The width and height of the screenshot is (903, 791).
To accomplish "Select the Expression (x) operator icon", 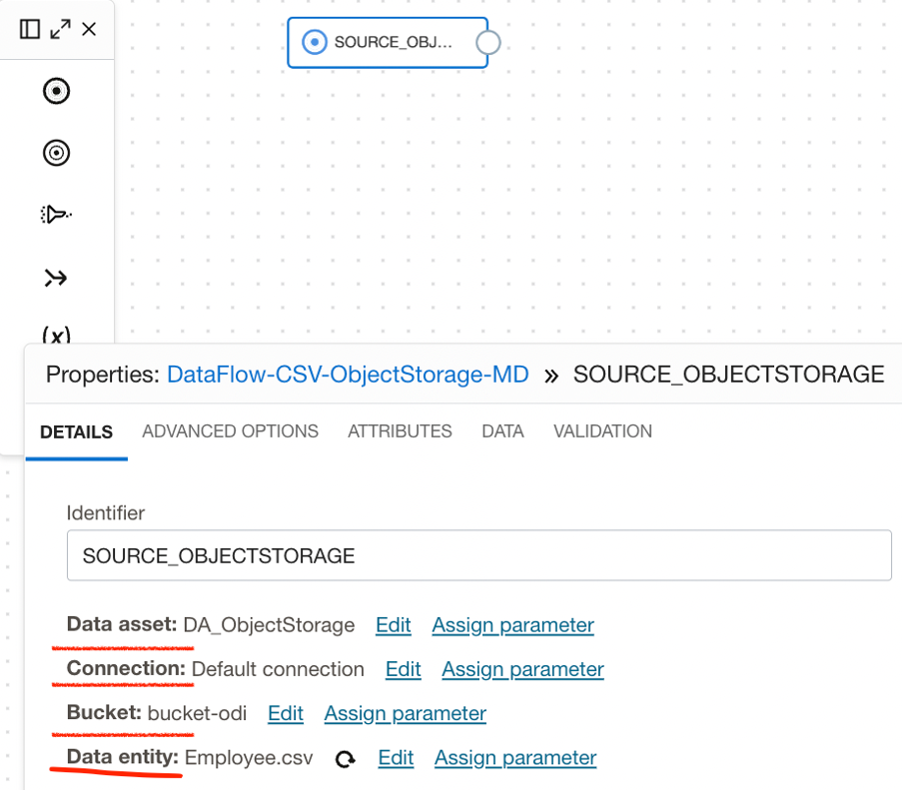I will (56, 336).
